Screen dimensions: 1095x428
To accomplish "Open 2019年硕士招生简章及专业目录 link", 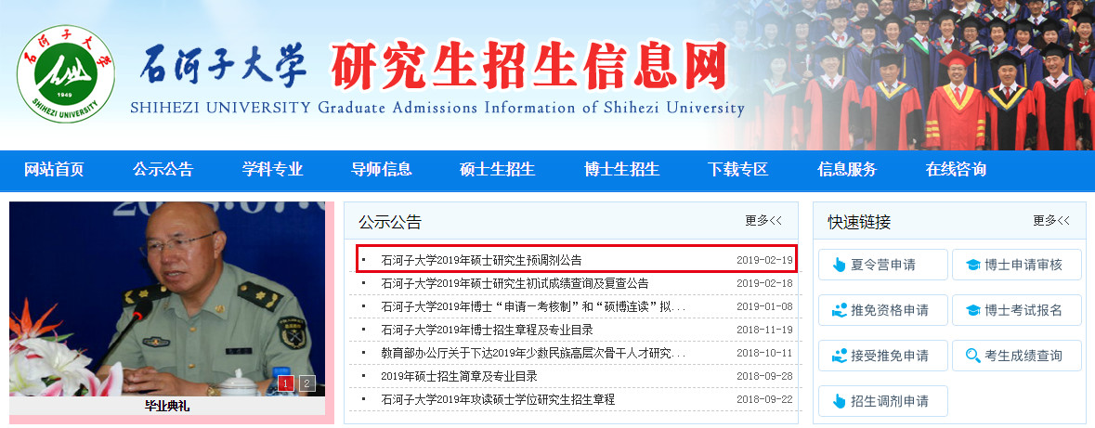I will [460, 376].
